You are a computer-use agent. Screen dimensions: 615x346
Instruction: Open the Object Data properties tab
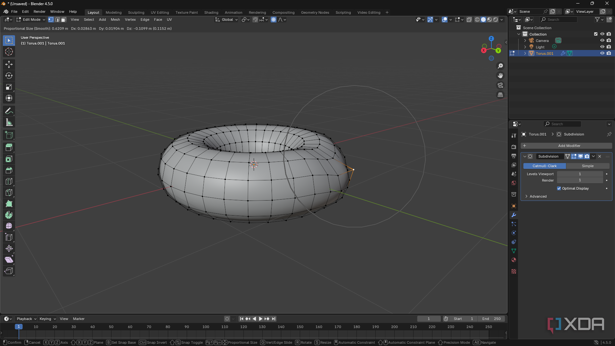(514, 251)
